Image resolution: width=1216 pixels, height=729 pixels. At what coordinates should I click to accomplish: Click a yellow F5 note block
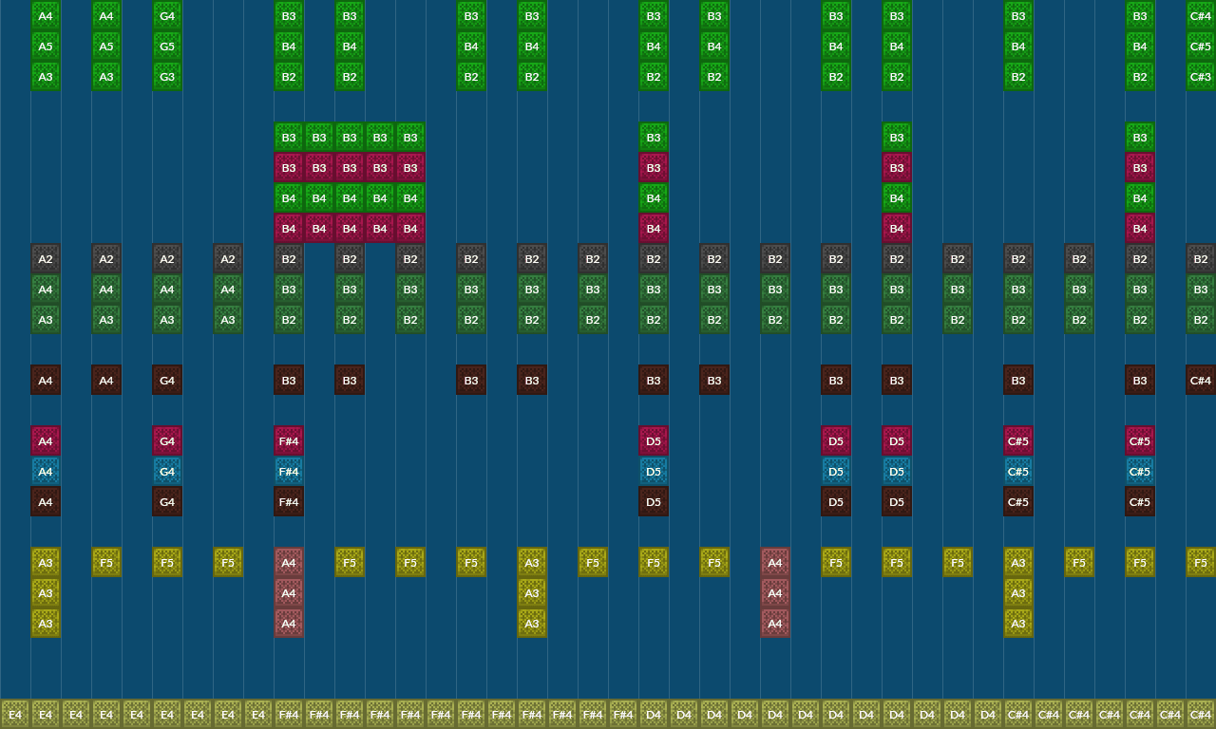click(106, 562)
